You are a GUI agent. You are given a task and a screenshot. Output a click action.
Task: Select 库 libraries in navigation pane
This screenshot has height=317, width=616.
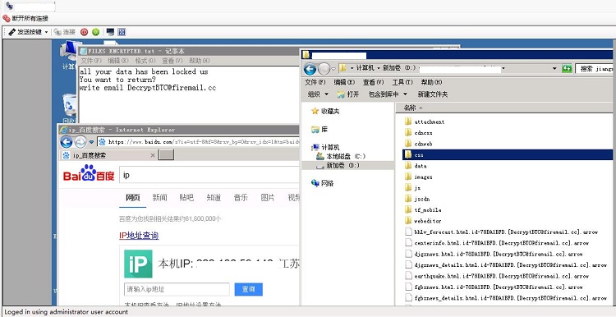(x=319, y=129)
